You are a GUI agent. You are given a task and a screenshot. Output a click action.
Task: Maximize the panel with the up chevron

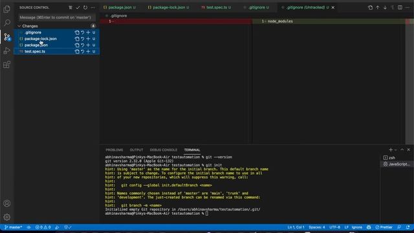pyautogui.click(x=402, y=150)
